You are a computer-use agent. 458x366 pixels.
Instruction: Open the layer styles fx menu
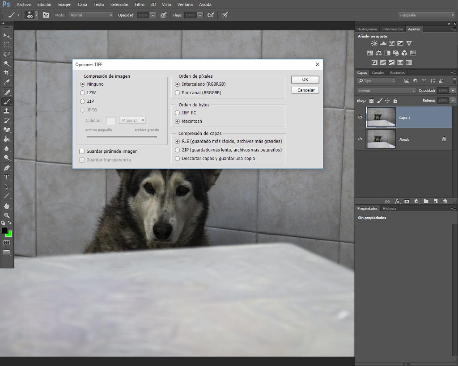click(397, 202)
